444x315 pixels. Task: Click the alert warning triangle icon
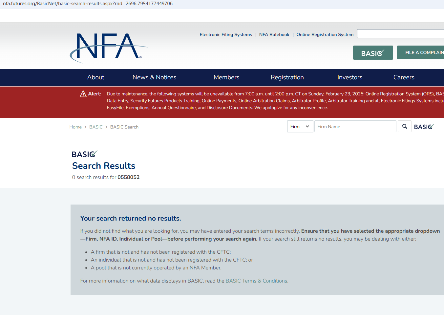point(83,94)
